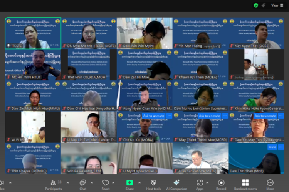The width and height of the screenshot is (289, 192).
Task: Start screen sharing with the green Share button
Action: (129, 183)
